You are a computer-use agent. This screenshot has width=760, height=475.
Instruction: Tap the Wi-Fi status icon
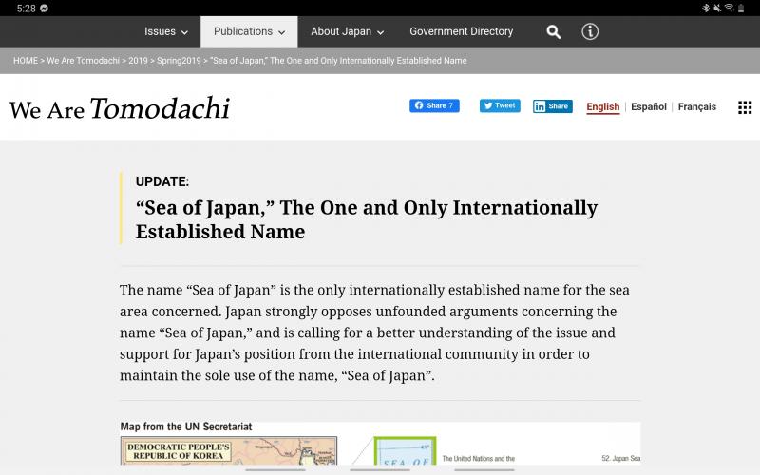point(729,8)
